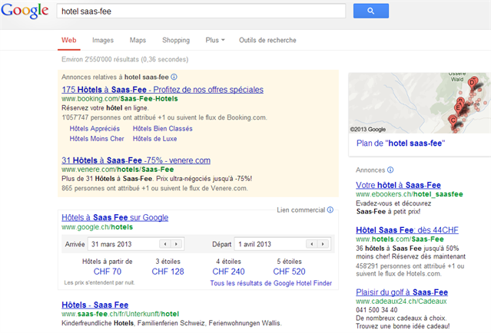Viewport: 491px width, 333px height.
Task: Switch to the Maps tab
Action: [x=138, y=40]
